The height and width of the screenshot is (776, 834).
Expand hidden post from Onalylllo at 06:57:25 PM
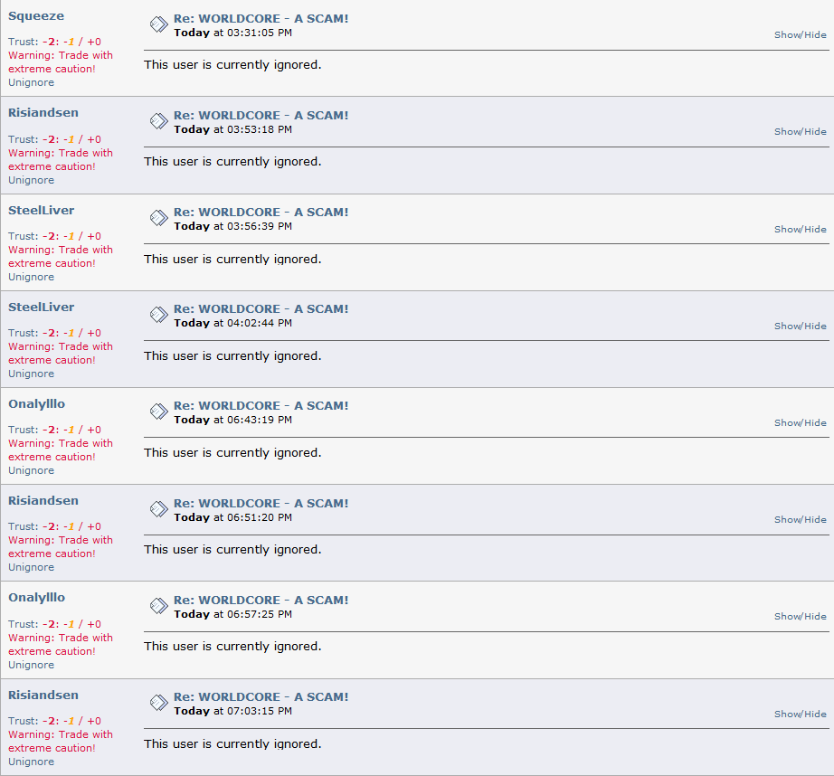coord(800,617)
